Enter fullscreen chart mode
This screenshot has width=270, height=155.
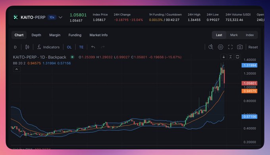230,47
